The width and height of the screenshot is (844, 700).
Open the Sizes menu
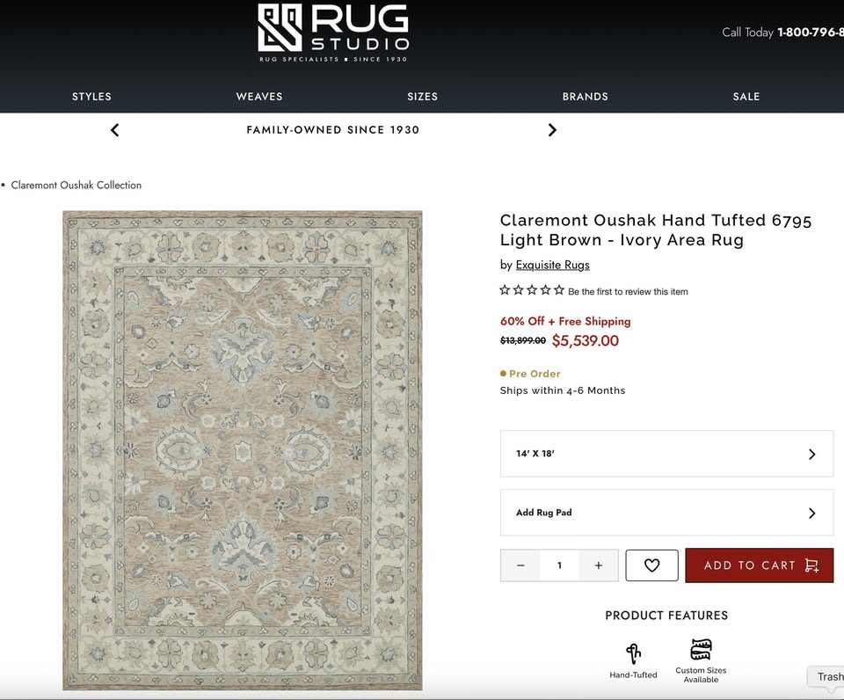(x=422, y=97)
